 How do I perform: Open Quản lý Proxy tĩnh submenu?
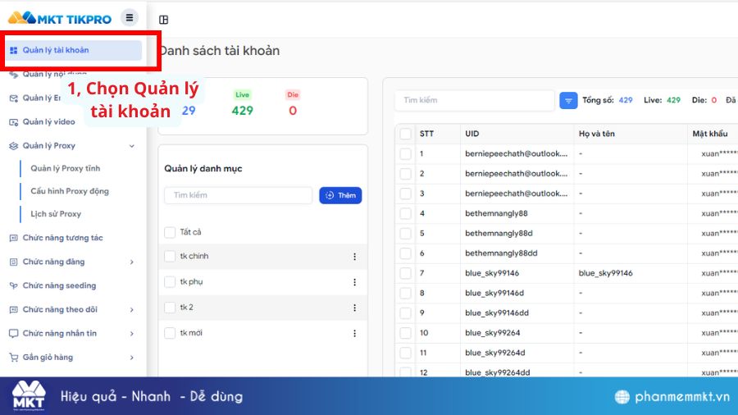coord(66,168)
